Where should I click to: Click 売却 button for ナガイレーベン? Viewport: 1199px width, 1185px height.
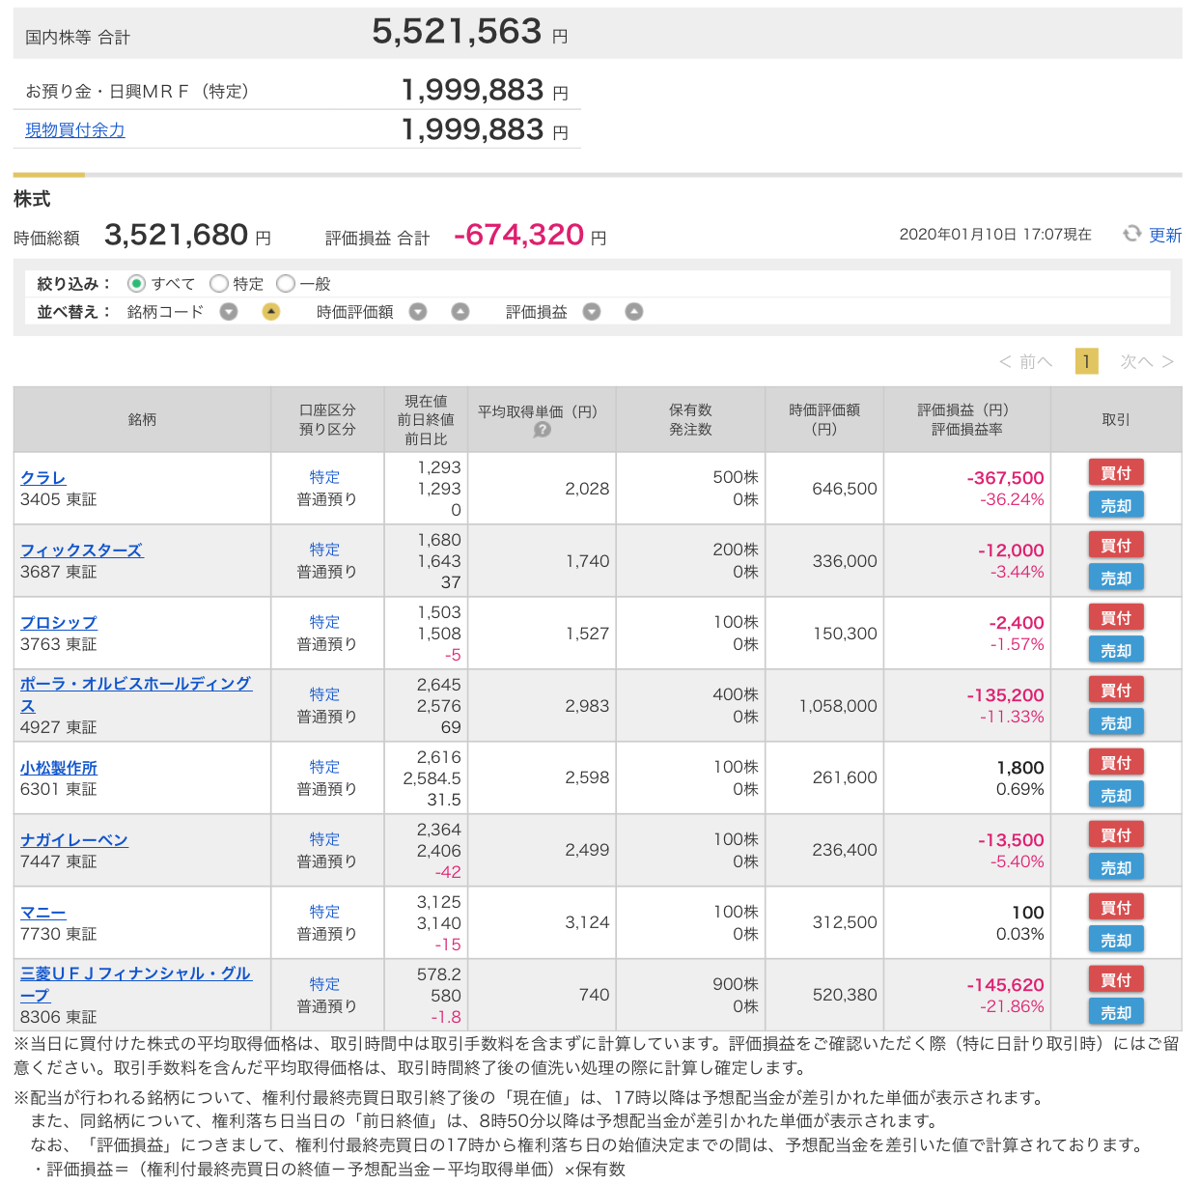click(x=1116, y=867)
